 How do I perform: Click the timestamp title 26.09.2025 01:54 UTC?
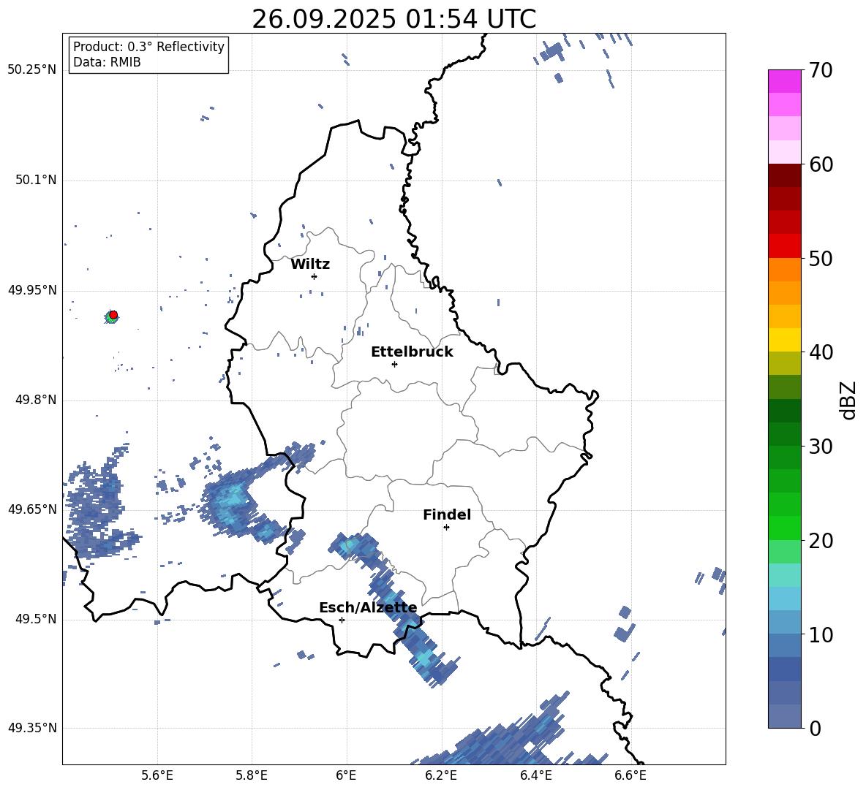394,19
